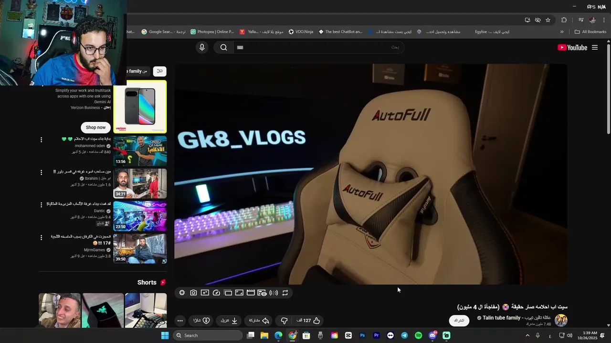Screen dimensions: 611x343
Task: Click the clapperboard cinema mode icon
Action: (x=251, y=293)
